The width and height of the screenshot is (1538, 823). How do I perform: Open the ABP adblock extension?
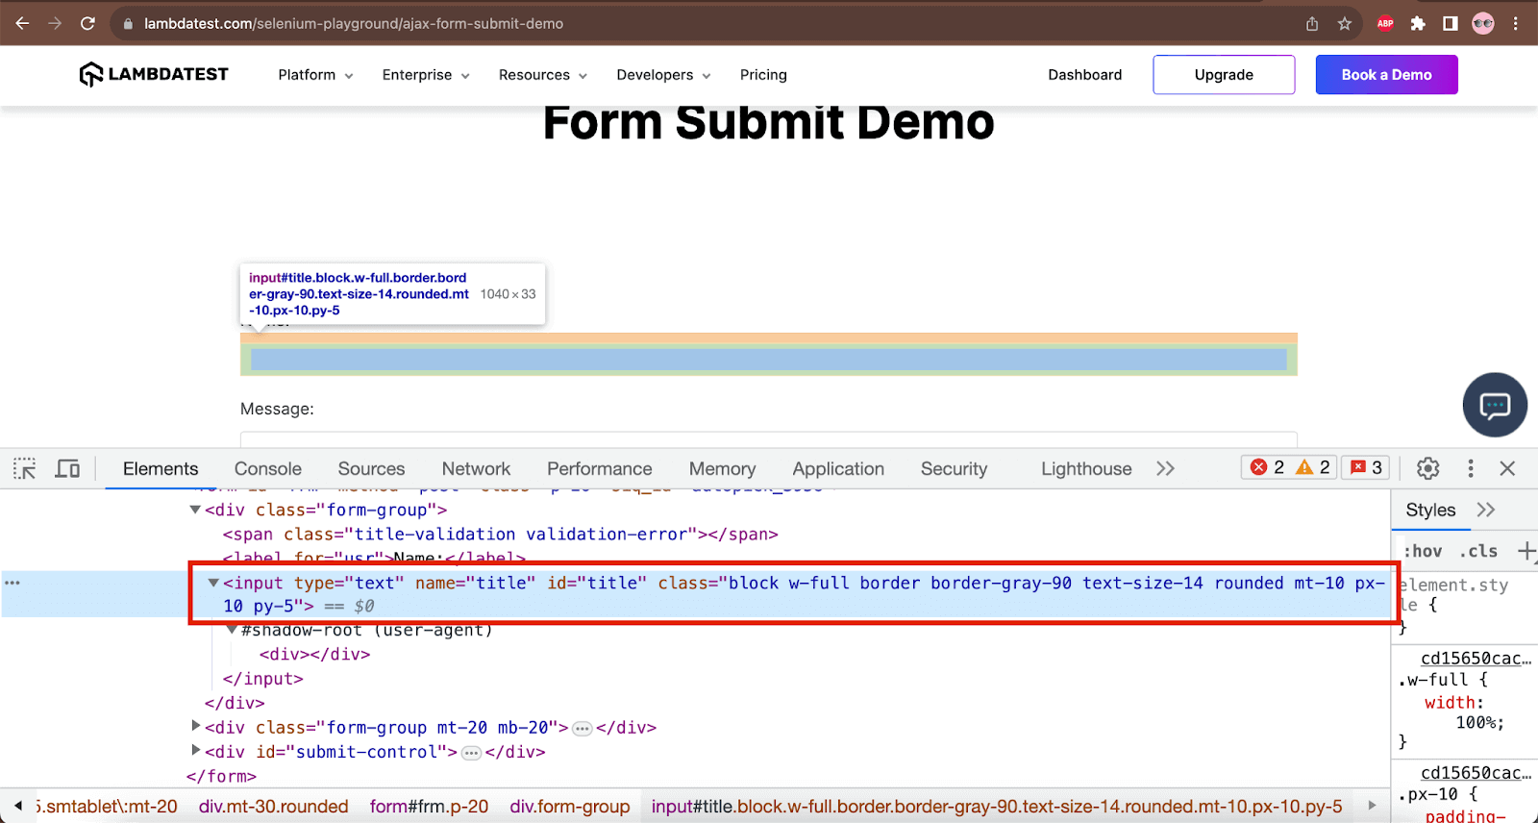(x=1385, y=23)
